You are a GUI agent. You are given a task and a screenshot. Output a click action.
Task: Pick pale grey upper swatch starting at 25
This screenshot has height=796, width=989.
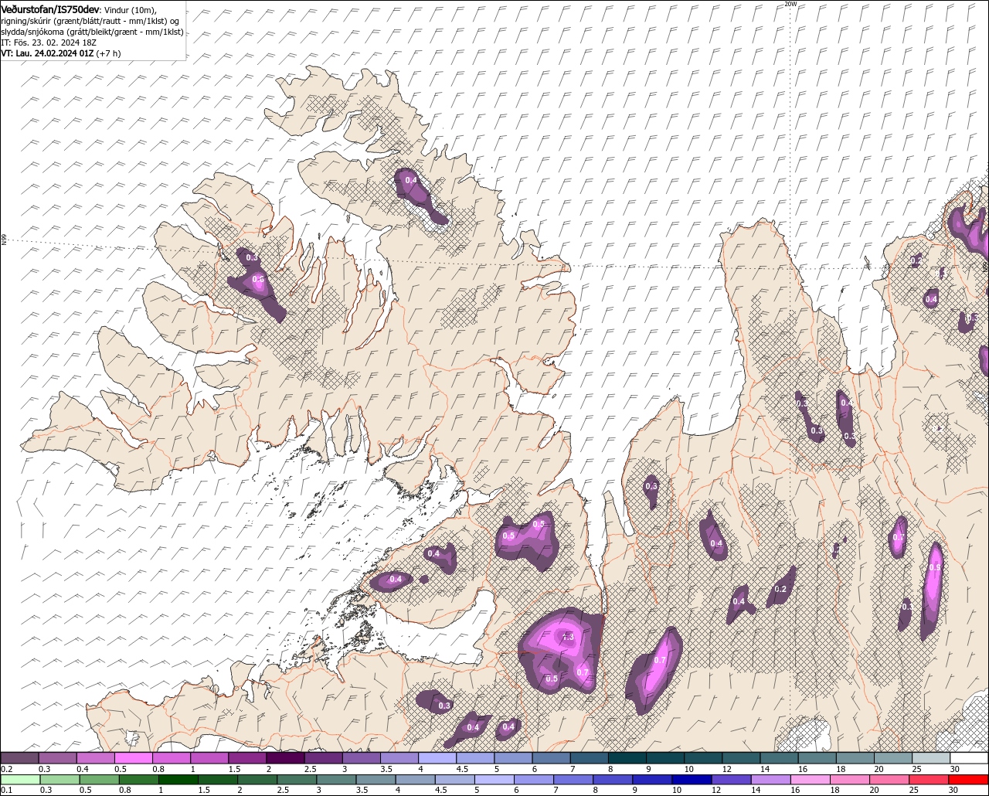pos(931,758)
